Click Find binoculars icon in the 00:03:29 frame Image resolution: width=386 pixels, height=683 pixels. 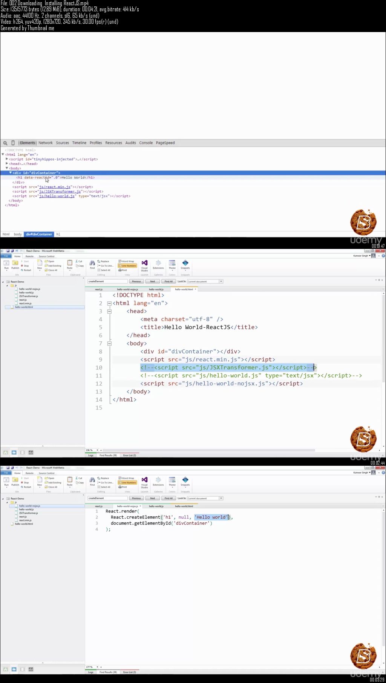[92, 480]
